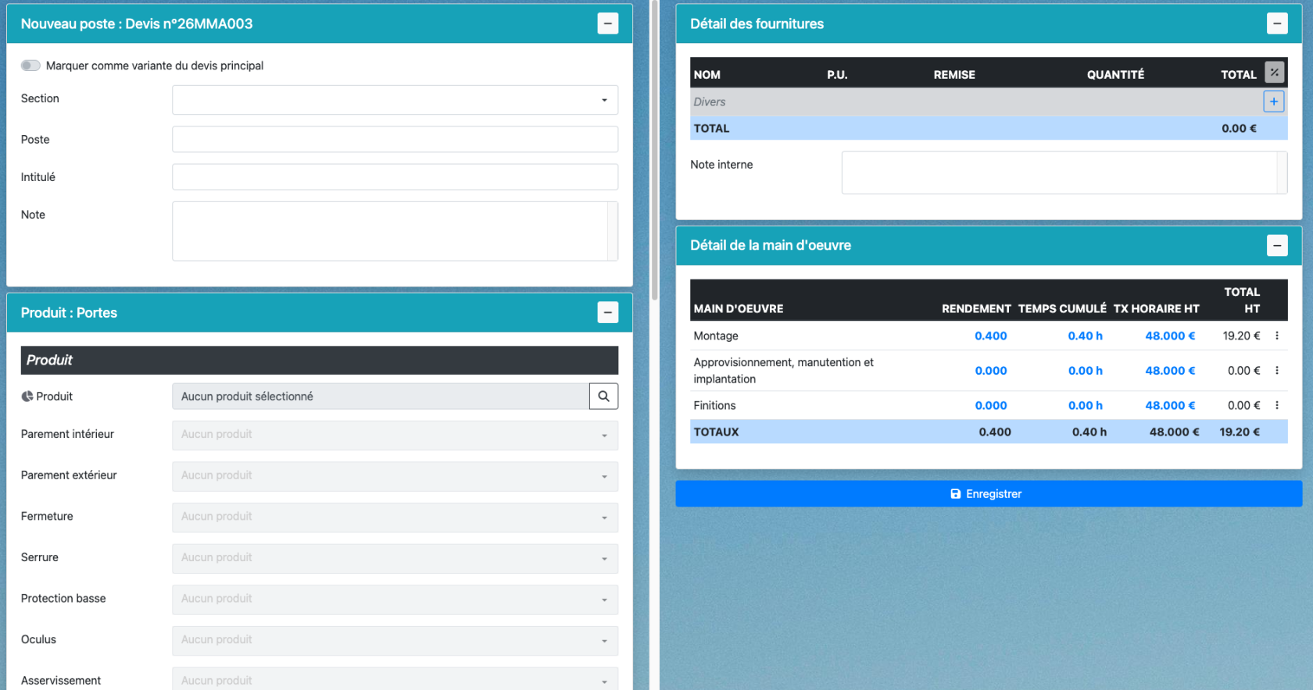This screenshot has height=690, width=1313.
Task: Expand the Serrure dropdown
Action: (x=395, y=558)
